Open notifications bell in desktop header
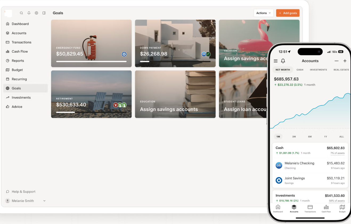The height and width of the screenshot is (224, 351). pos(29,13)
